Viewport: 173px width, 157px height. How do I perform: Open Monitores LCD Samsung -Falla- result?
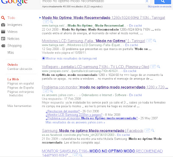93,41
